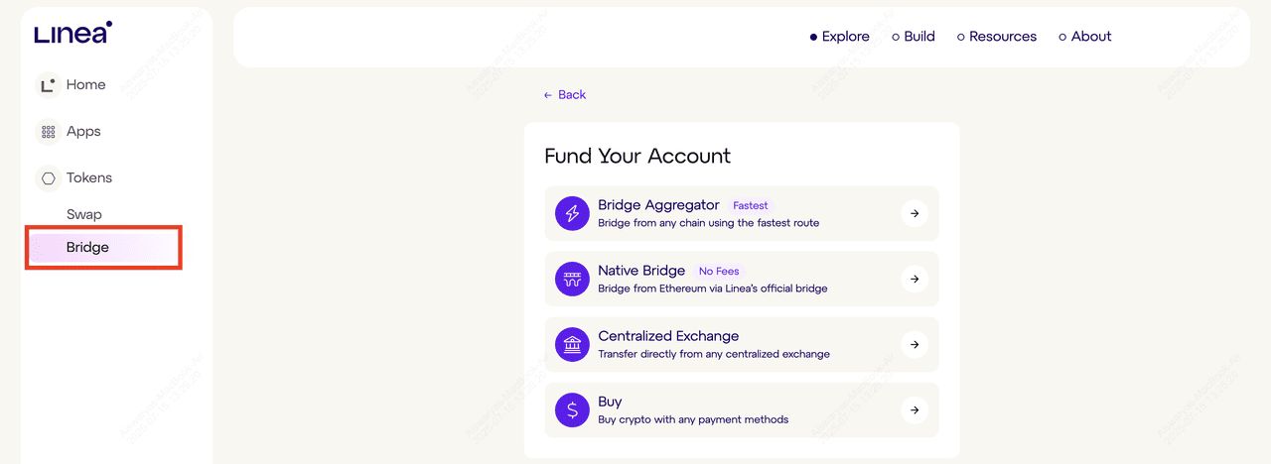Screen dimensions: 1271x464
Task: Click the Home sidebar icon
Action: 48,85
